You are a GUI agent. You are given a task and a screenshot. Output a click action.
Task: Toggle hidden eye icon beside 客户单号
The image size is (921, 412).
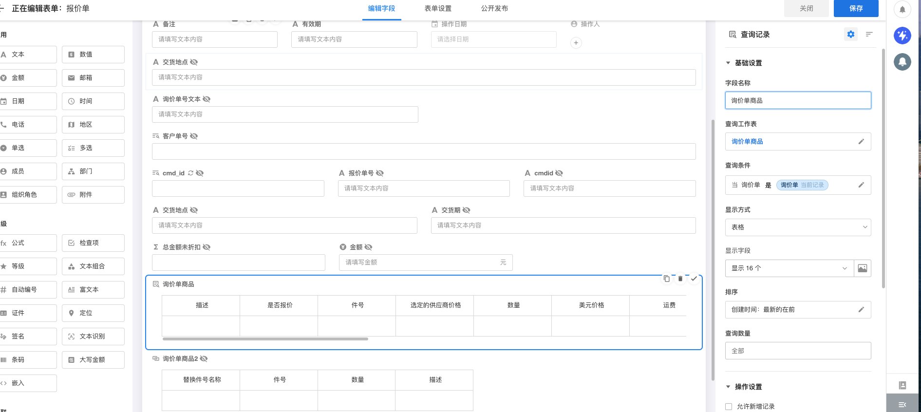(194, 136)
